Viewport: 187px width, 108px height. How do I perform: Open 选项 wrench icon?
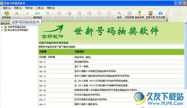(x=119, y=13)
